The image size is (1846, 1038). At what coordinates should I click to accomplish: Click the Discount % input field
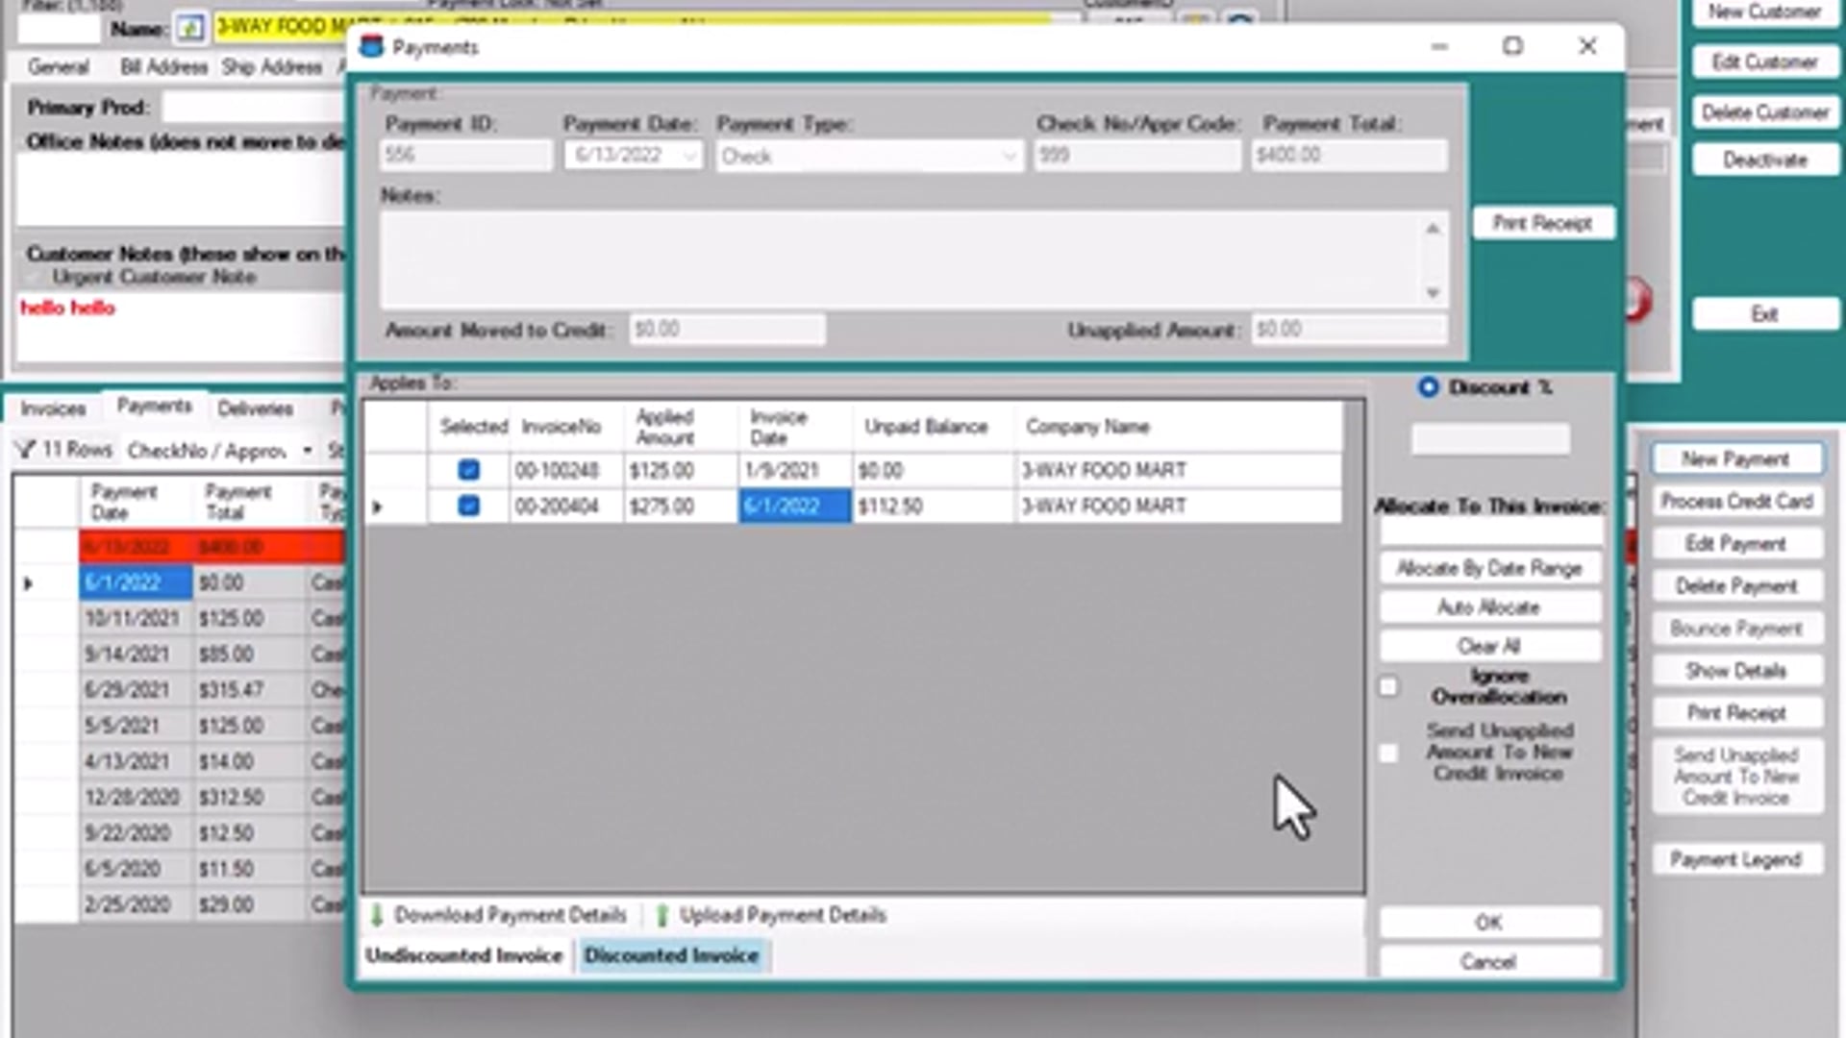pos(1490,439)
